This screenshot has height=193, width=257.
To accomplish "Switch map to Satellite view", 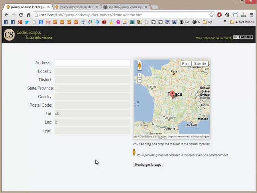I will pyautogui.click(x=200, y=64).
